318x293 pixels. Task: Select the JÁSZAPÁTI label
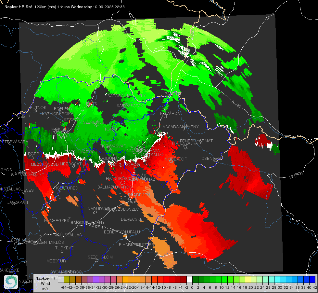[18, 202]
